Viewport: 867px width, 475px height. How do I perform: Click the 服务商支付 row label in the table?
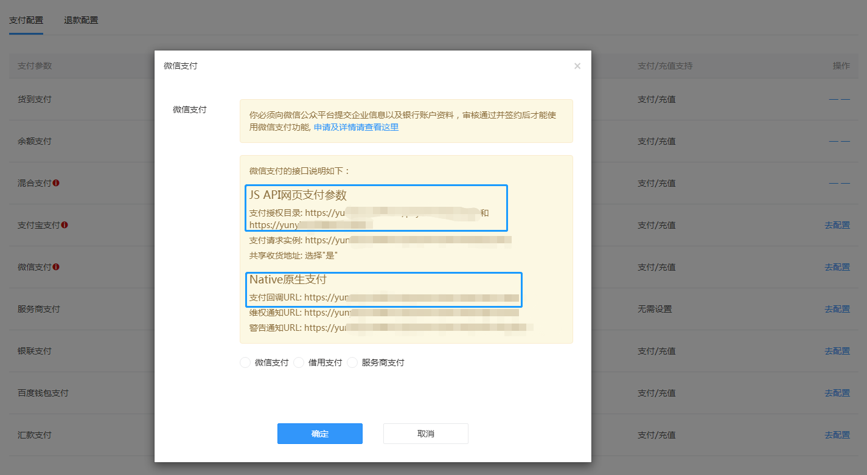point(39,309)
